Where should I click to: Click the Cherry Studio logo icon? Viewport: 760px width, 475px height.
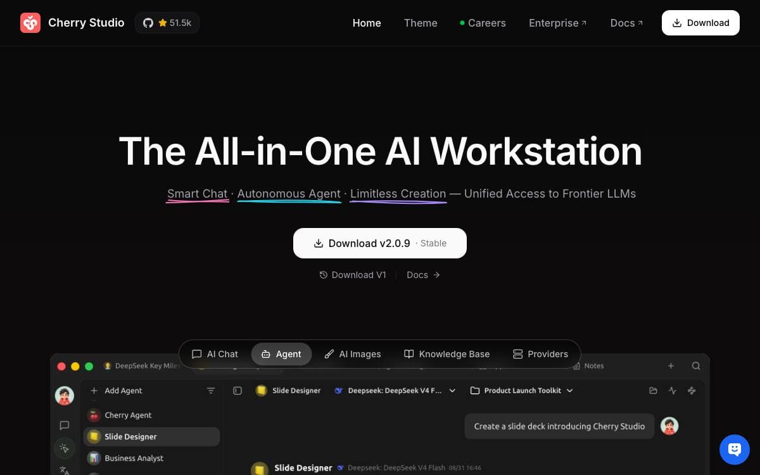(x=30, y=23)
